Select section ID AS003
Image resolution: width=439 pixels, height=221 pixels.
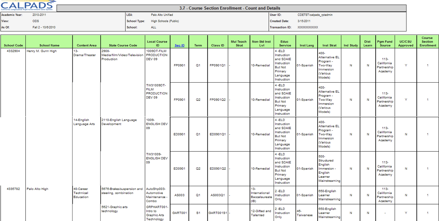[x=179, y=195]
